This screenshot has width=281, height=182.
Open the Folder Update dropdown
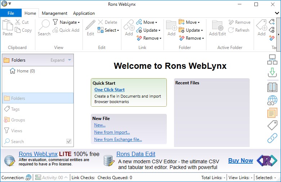point(191,30)
